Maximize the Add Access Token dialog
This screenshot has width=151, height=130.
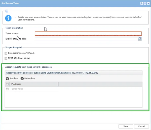click(x=145, y=3)
